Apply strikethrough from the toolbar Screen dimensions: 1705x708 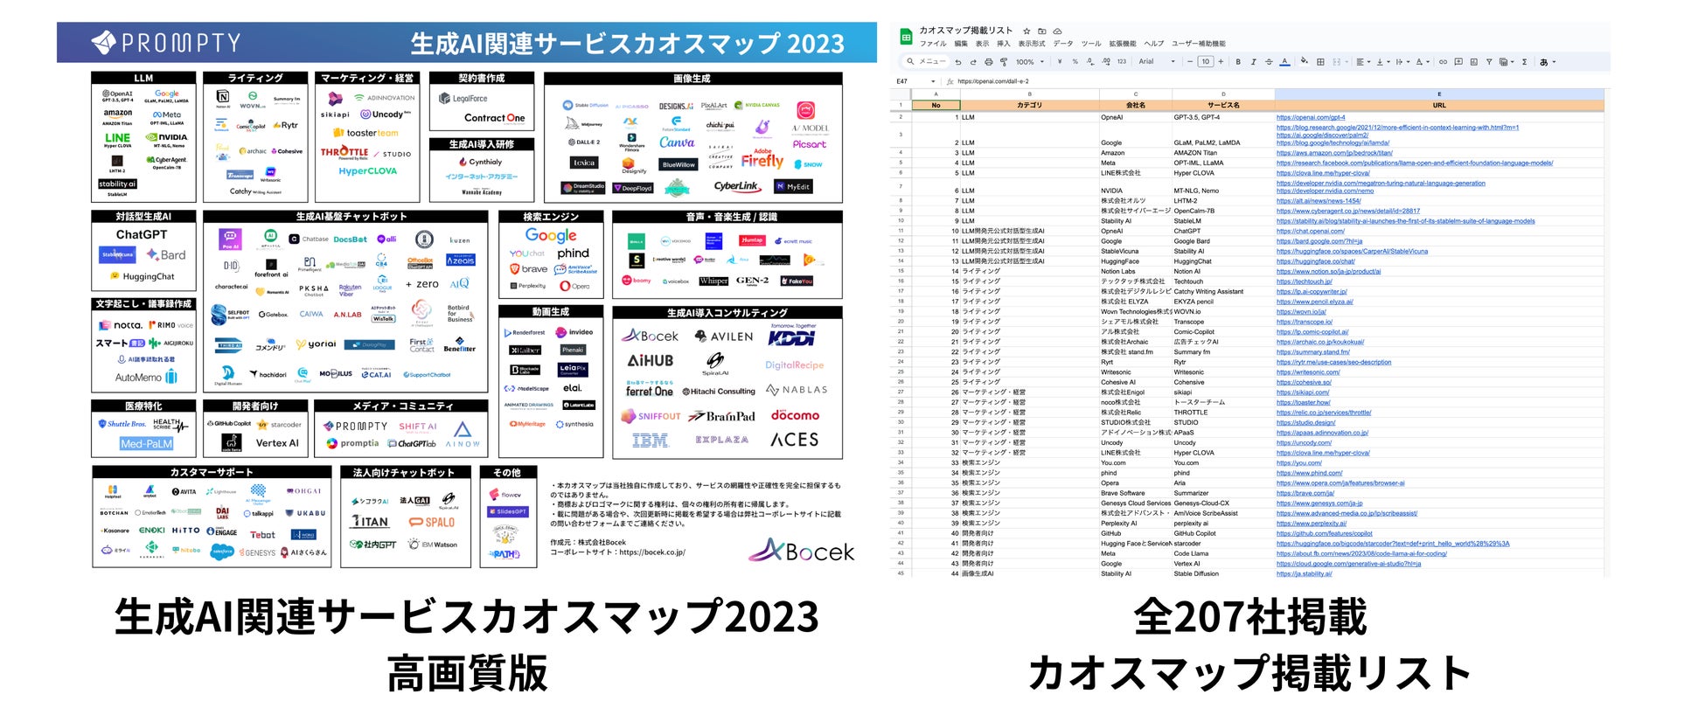(x=1269, y=62)
